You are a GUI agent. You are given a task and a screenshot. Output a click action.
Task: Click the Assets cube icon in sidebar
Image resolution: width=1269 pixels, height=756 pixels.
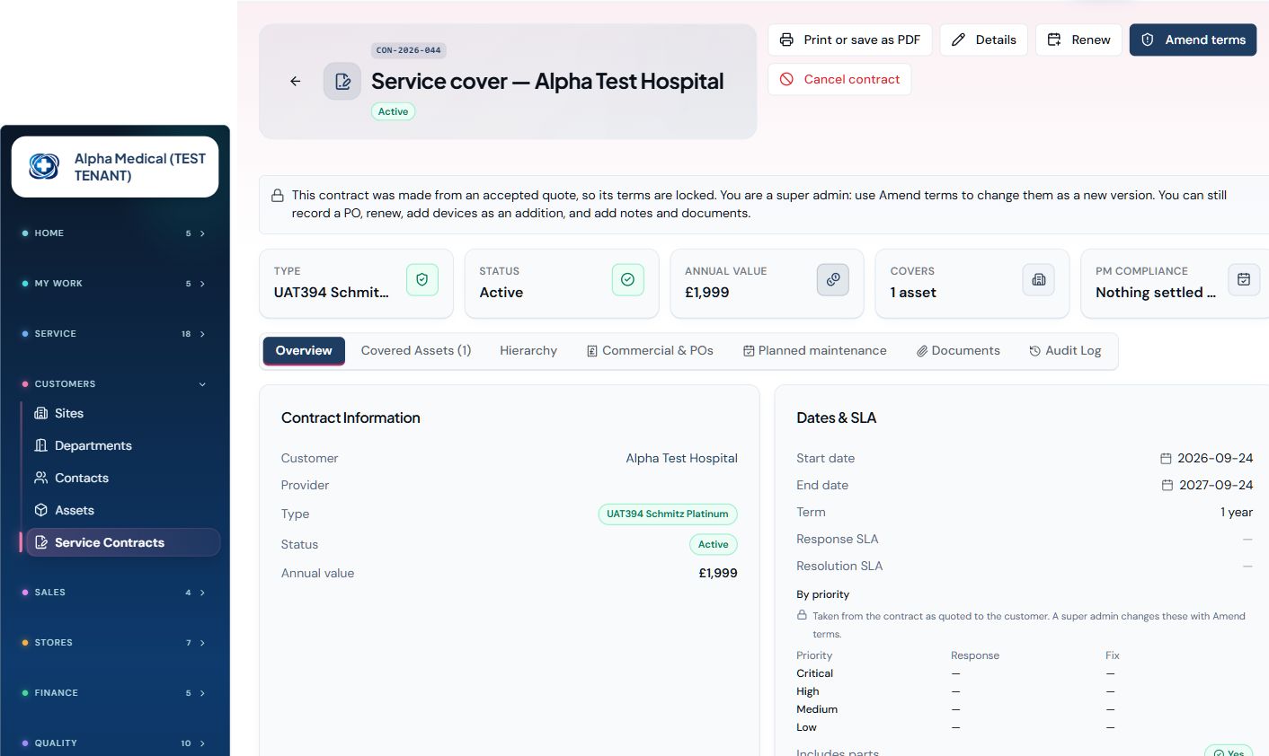[40, 510]
